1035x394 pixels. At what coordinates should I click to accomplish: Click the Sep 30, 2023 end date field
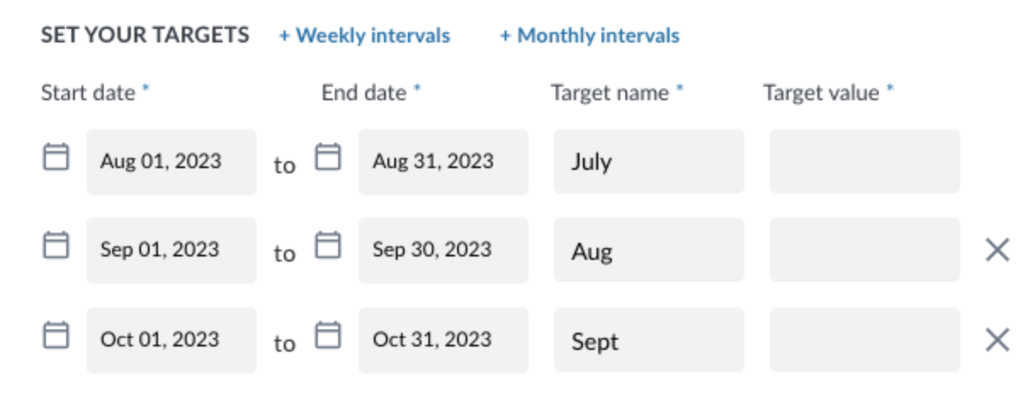[444, 250]
